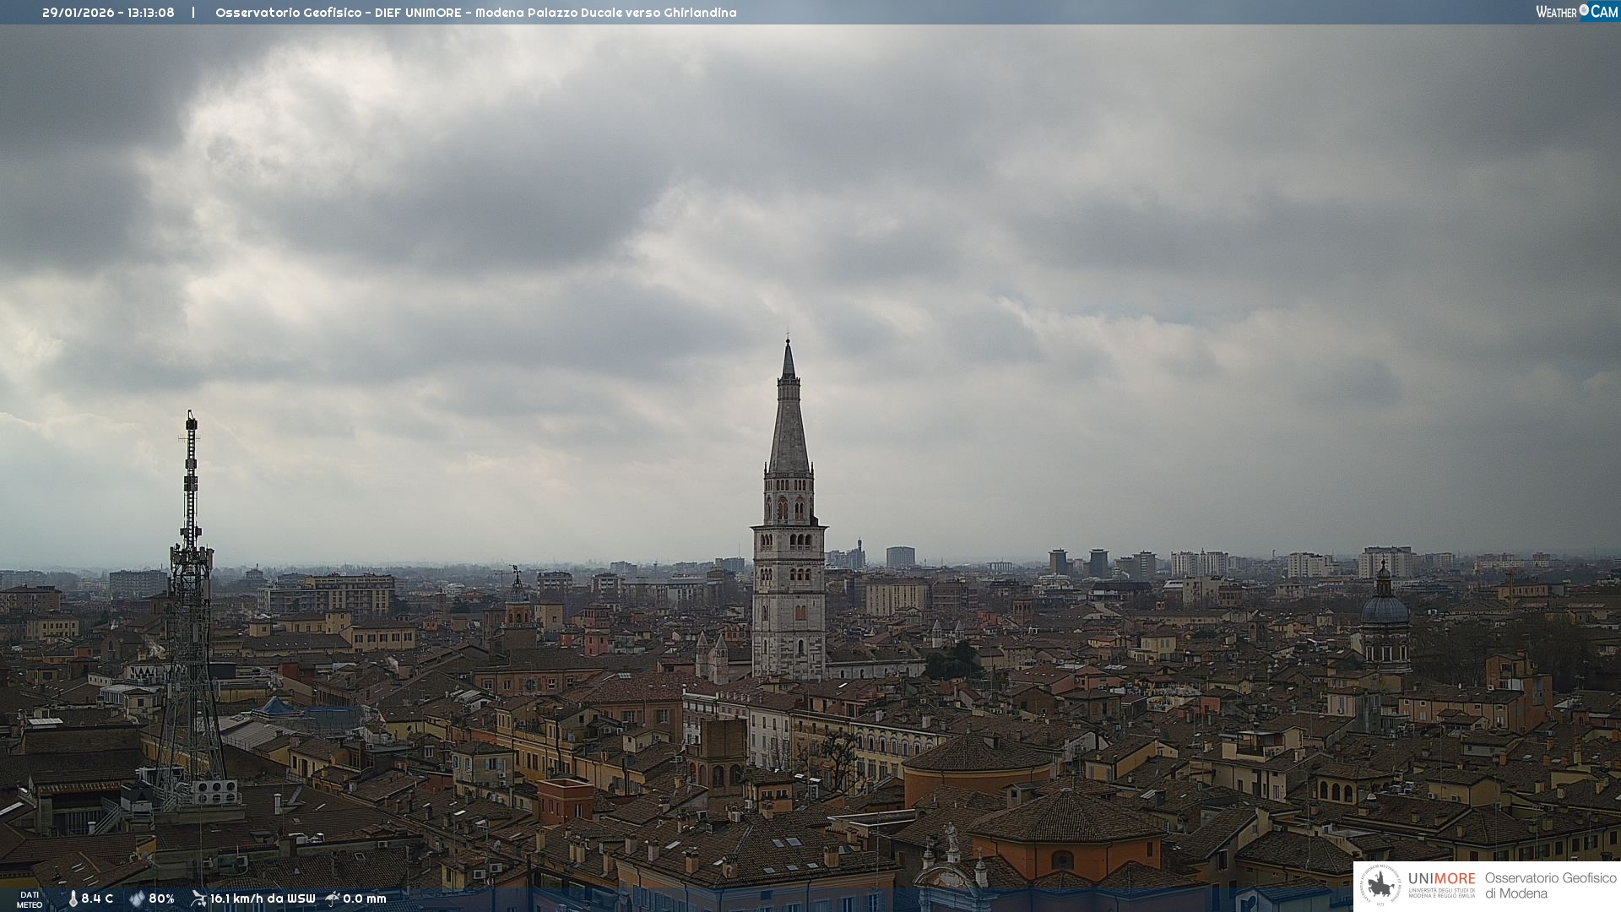The image size is (1621, 912).
Task: Click the thermometer temperature icon
Action: pos(73,898)
